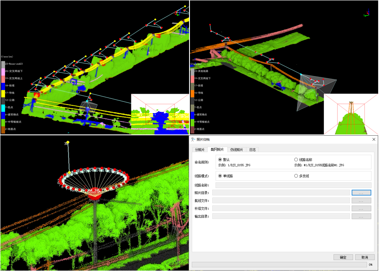Image resolution: width=379 pixels, height=271 pixels.
Task: Click the 19-交叉跨越下 label in right legend
Action: [203, 78]
